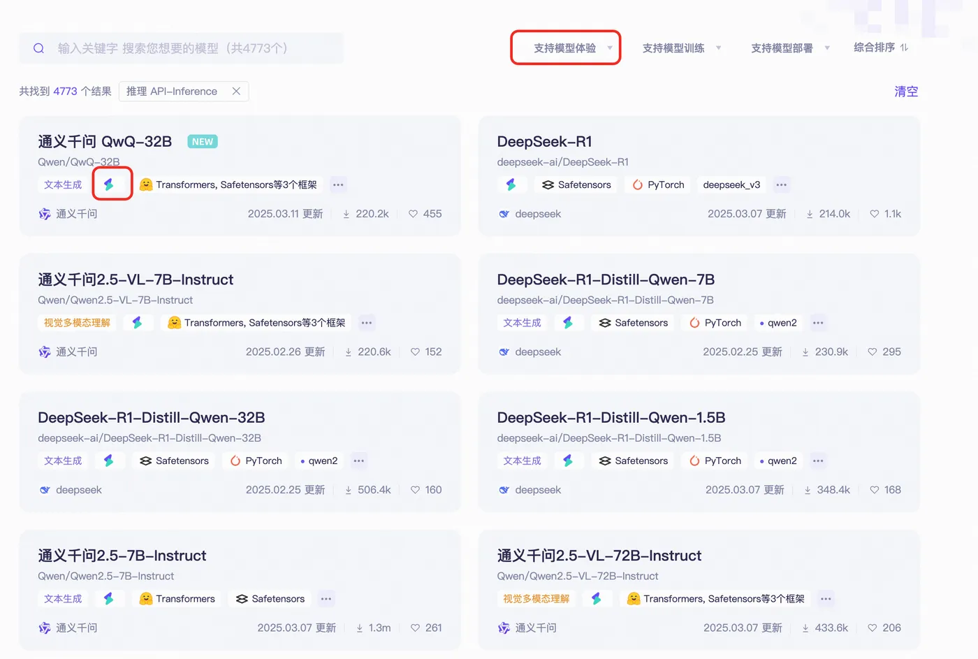Select PyTorch tag on Distill-Qwen-32B card
Viewport: 978px width, 659px height.
[x=256, y=461]
